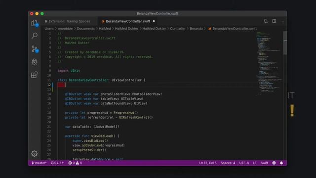Image resolution: width=316 pixels, height=178 pixels.
Task: Show the errors and warnings count
Action: coord(75,163)
